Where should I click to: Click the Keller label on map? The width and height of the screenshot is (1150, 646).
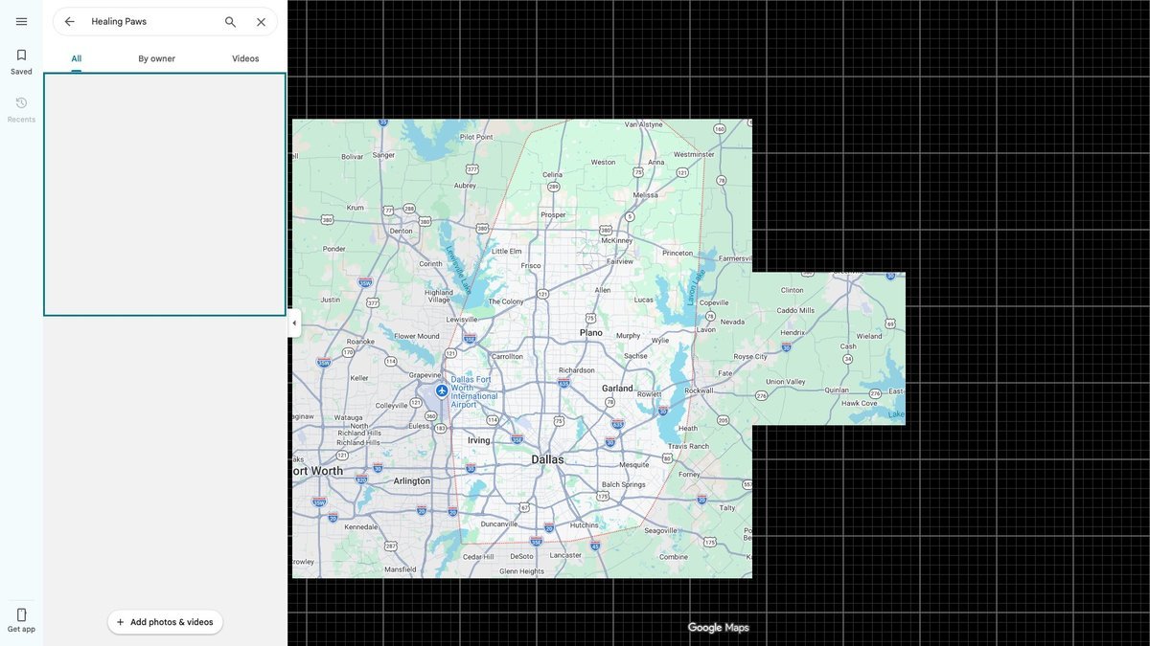click(x=359, y=378)
